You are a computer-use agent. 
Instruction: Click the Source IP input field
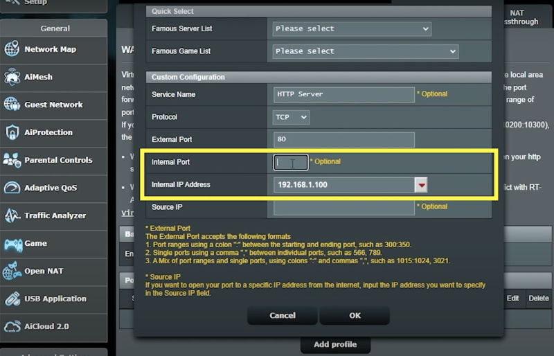pos(343,207)
